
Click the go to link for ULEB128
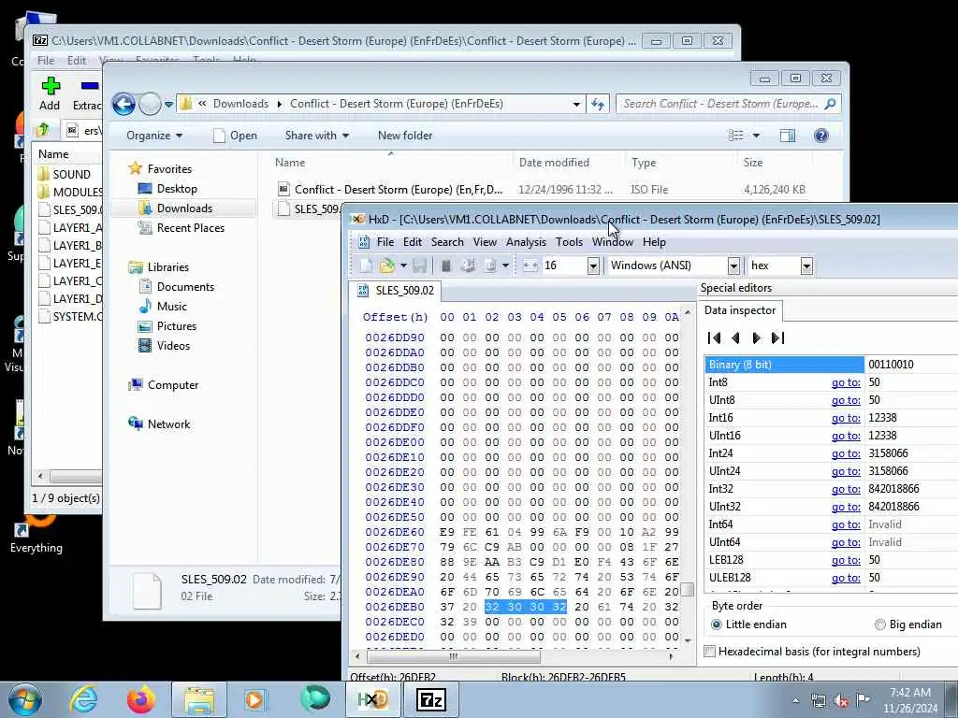pyautogui.click(x=846, y=578)
